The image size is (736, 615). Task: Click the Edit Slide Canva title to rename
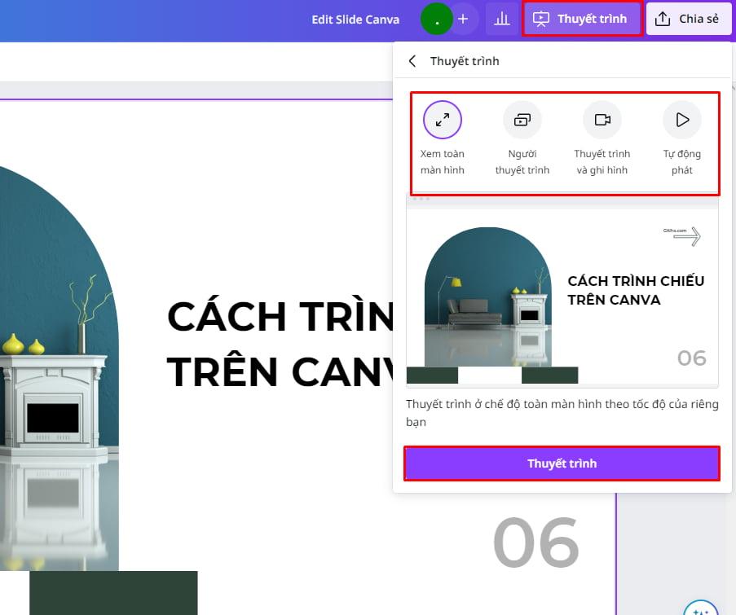tap(355, 20)
